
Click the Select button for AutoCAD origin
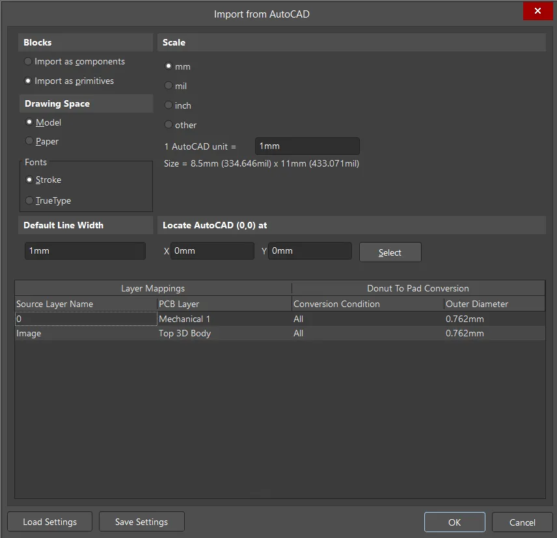(x=390, y=252)
